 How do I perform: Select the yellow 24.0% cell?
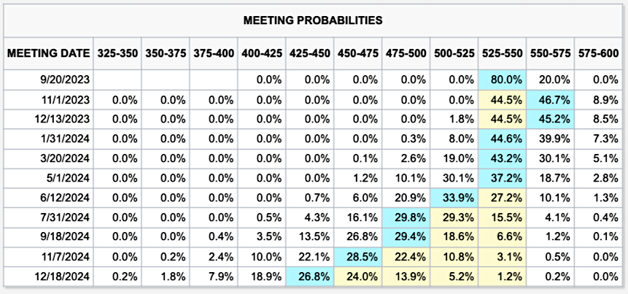click(357, 276)
